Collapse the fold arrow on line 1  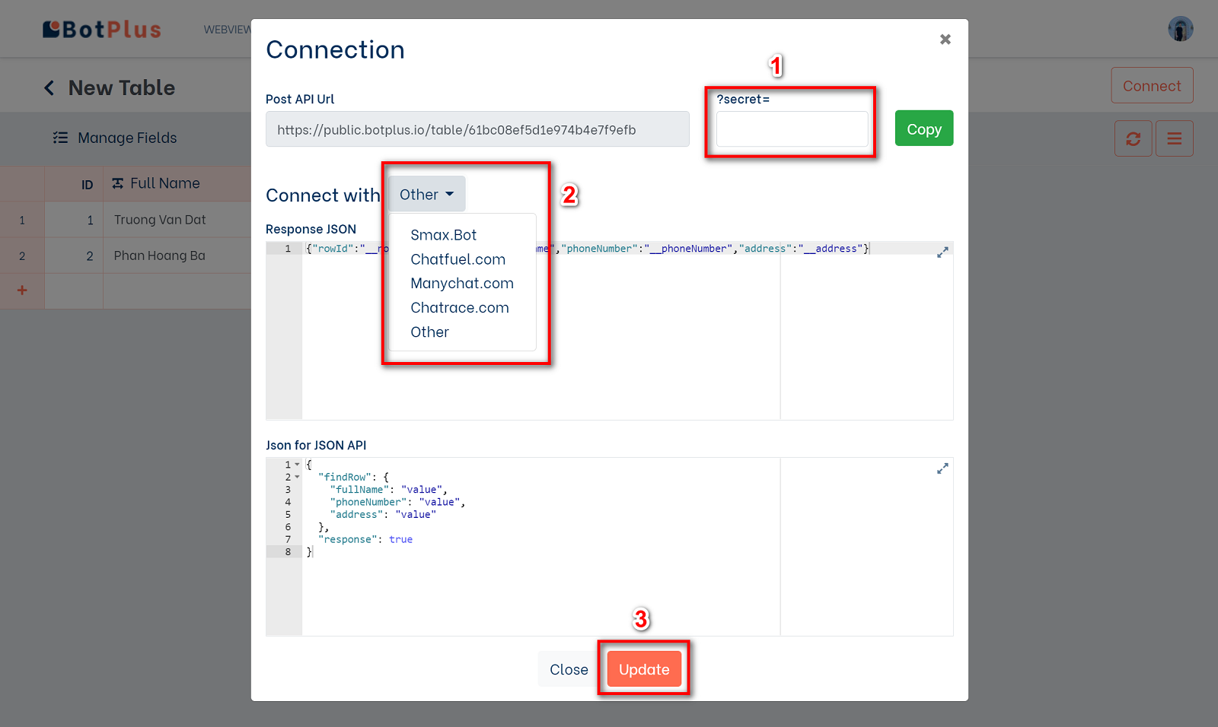pos(297,465)
